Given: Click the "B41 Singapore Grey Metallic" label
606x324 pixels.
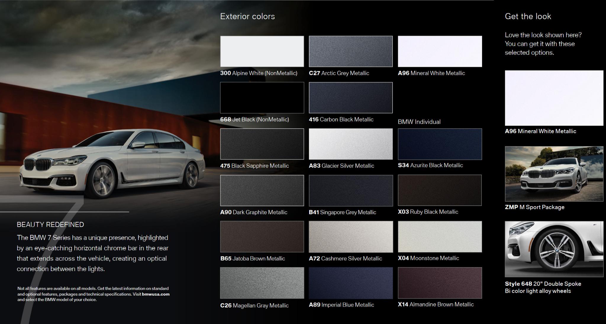Looking at the screenshot, I should point(343,212).
